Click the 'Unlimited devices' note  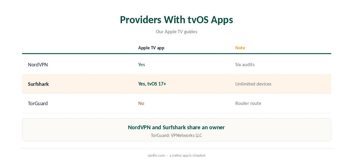253,84
